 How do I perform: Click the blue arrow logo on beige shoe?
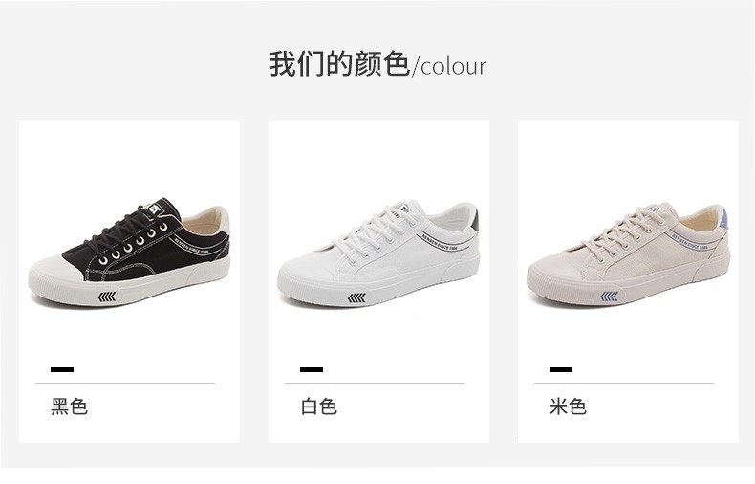click(609, 296)
